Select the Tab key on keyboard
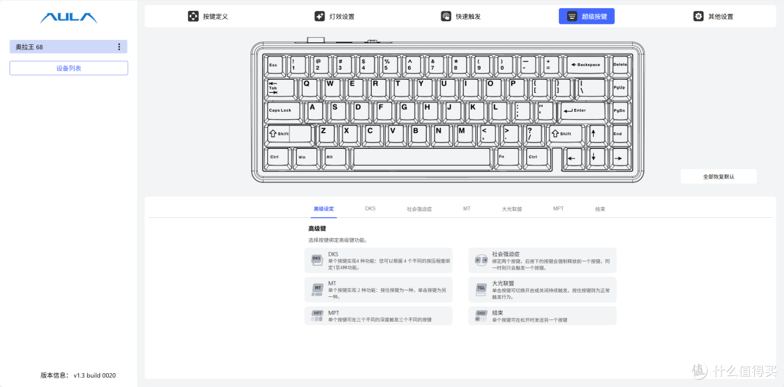Viewport: 784px width, 387px height. pyautogui.click(x=279, y=88)
